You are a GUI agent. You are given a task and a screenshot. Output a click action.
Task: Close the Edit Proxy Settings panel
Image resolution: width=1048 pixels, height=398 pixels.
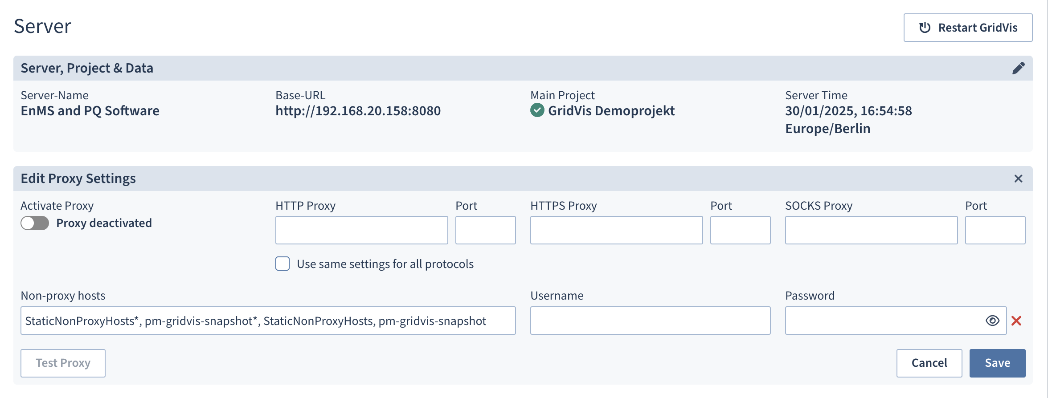1018,179
